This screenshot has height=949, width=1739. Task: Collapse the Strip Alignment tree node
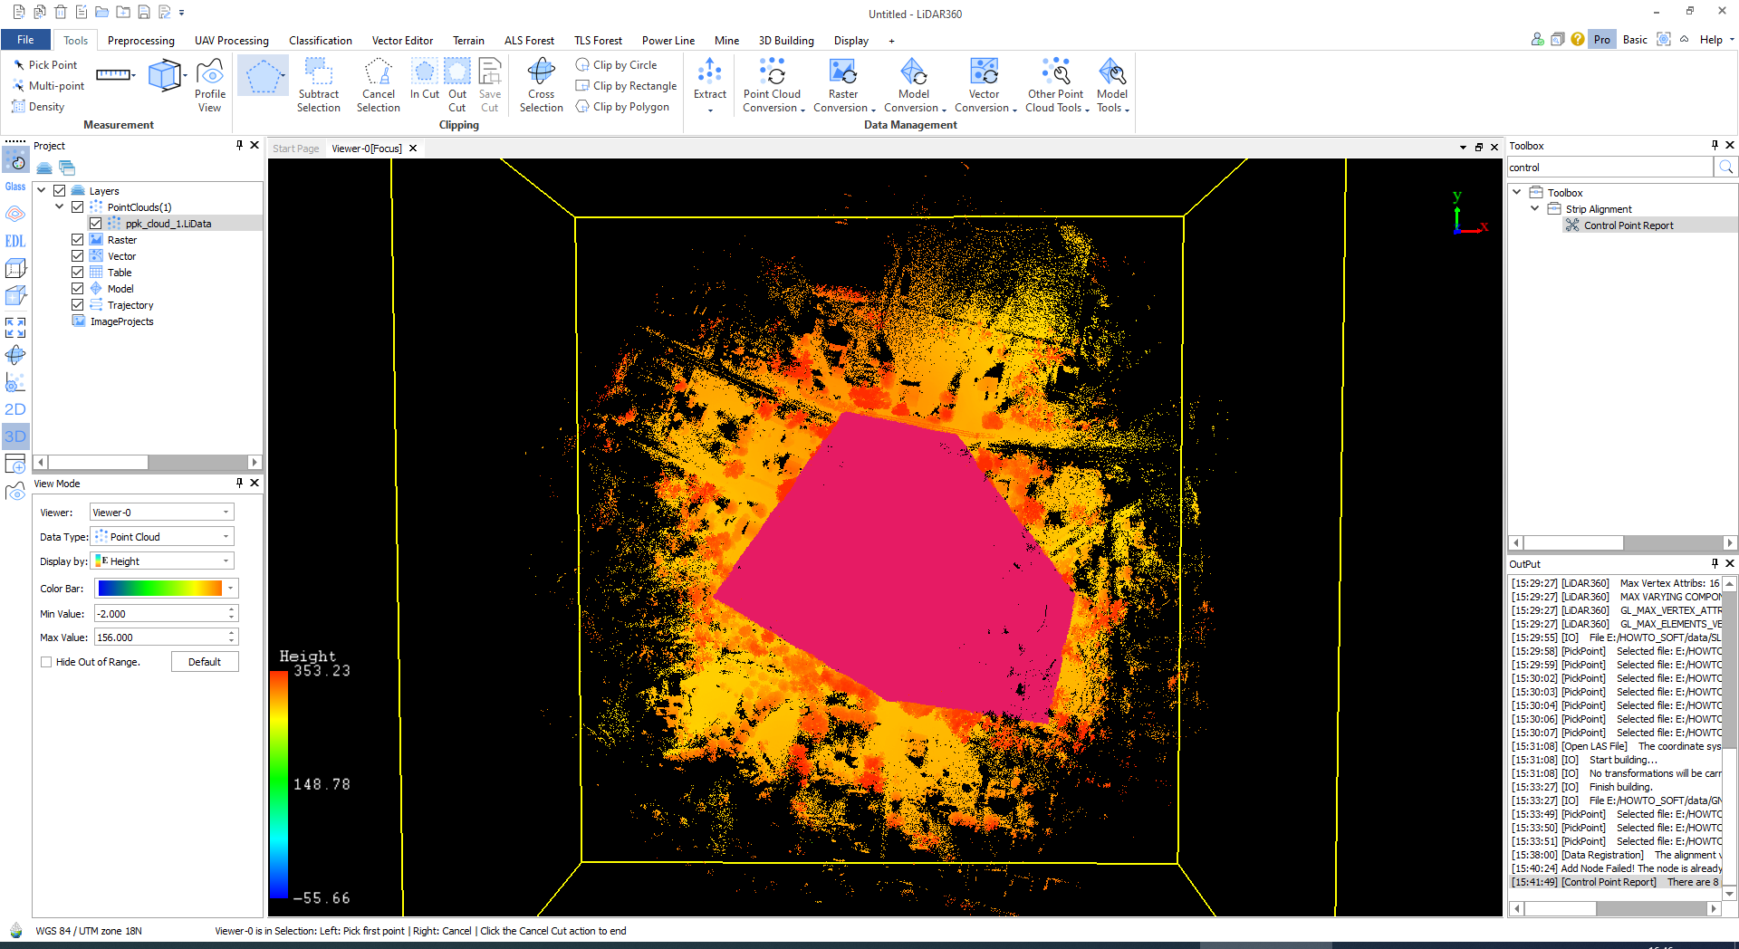point(1534,208)
